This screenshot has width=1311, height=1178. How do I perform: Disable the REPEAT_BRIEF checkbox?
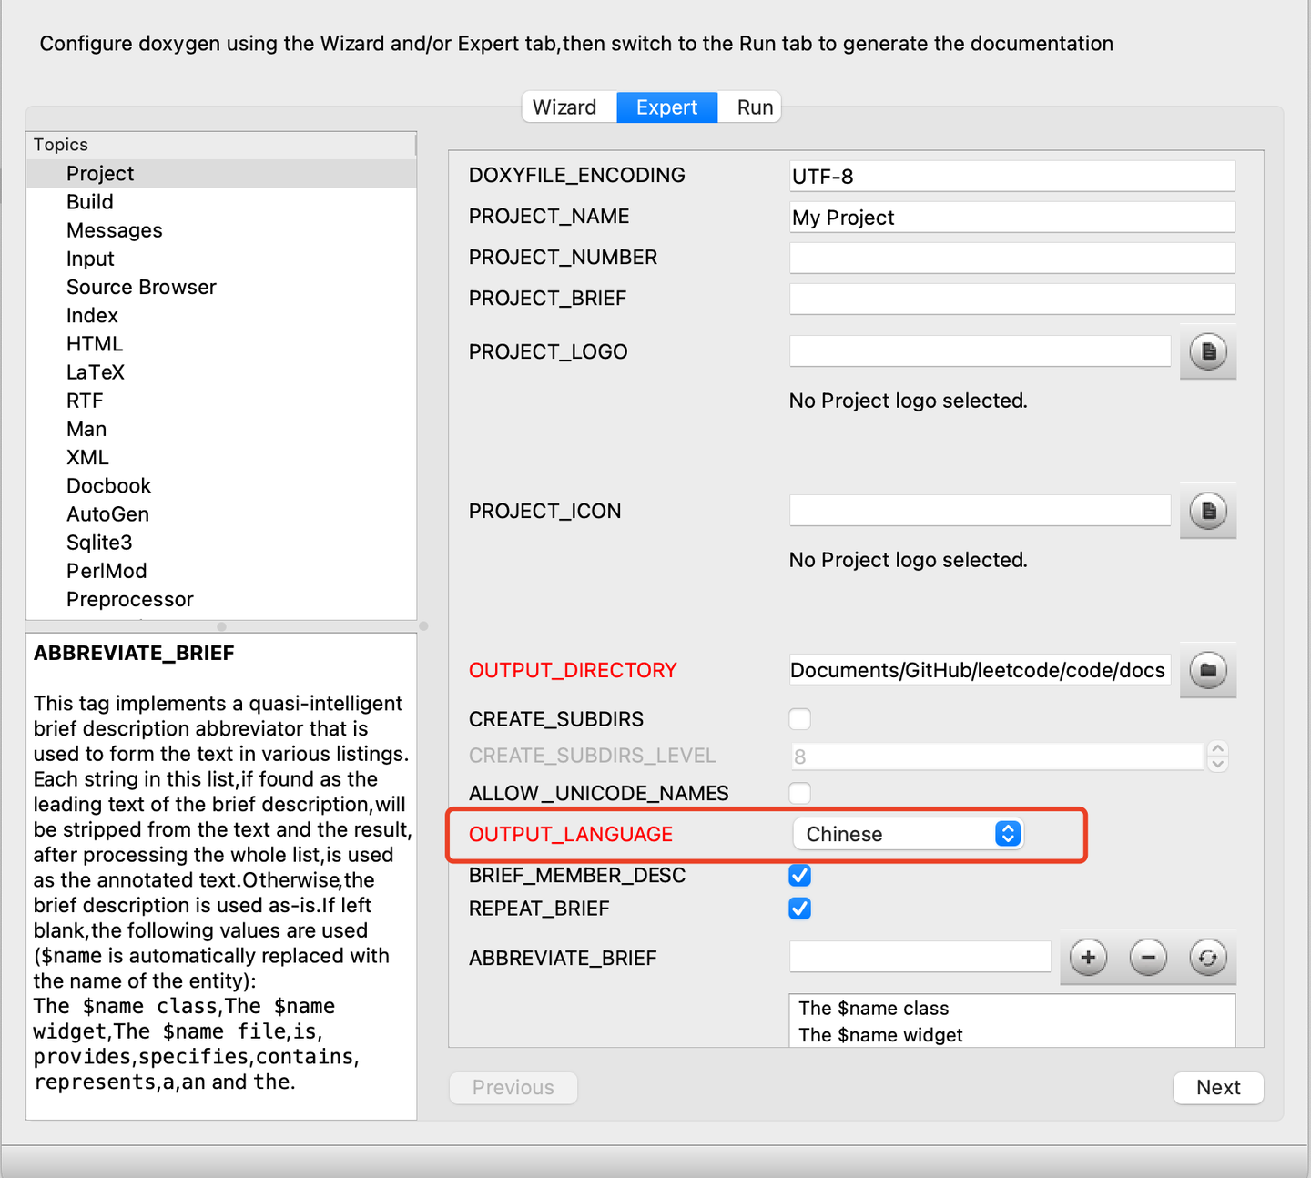pos(800,909)
